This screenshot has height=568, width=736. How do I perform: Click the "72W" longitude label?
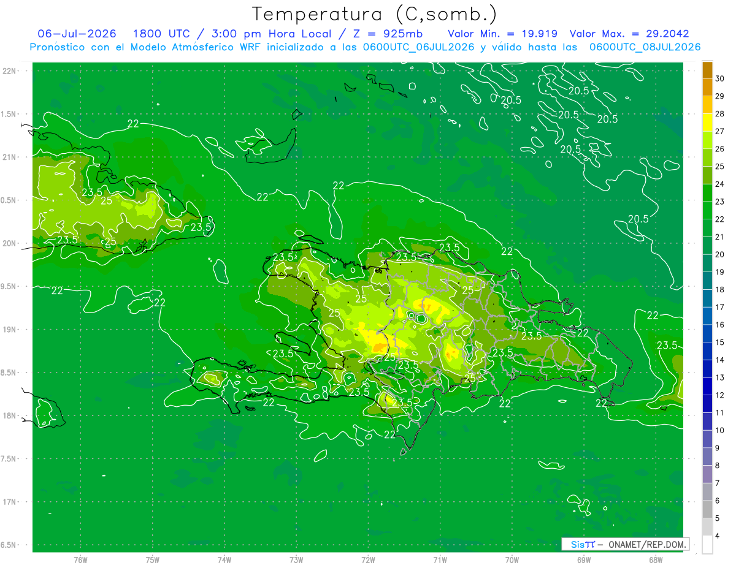pos(368,560)
